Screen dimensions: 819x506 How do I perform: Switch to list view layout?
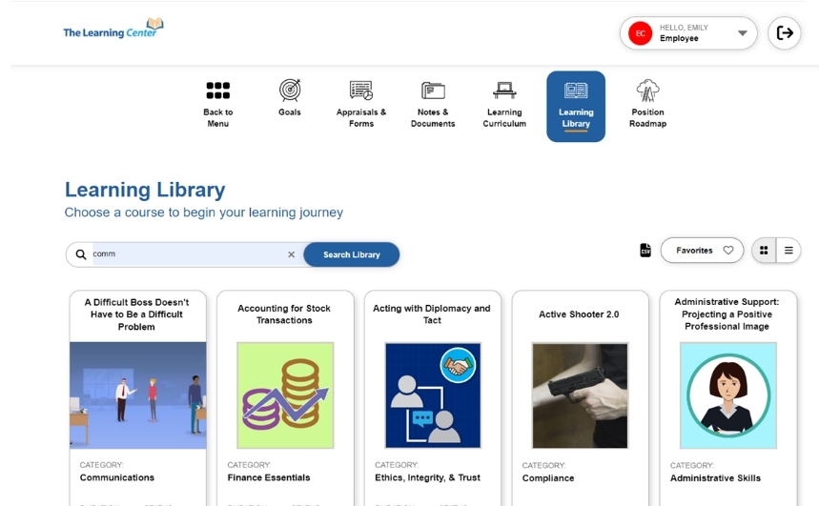[x=788, y=251]
